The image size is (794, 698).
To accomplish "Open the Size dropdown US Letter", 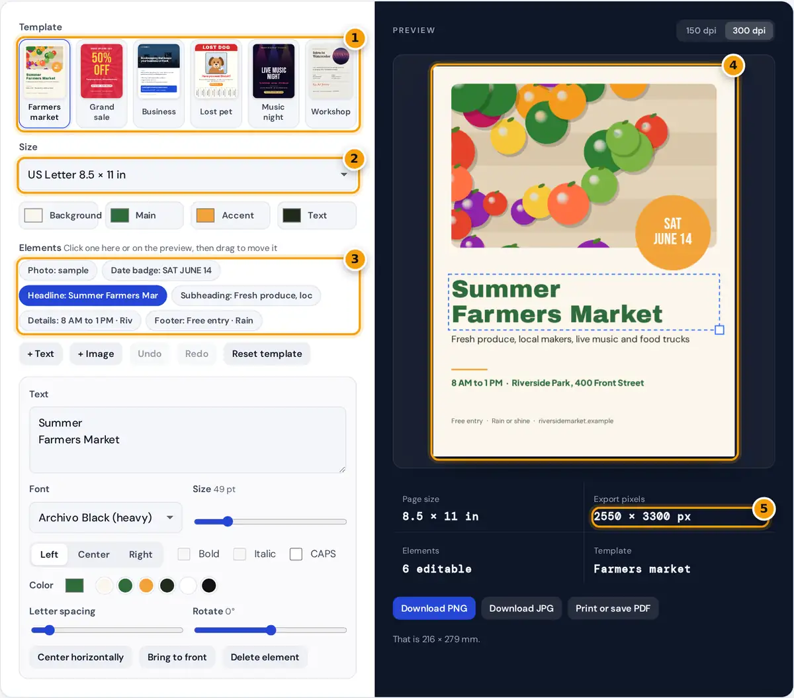I will [188, 175].
